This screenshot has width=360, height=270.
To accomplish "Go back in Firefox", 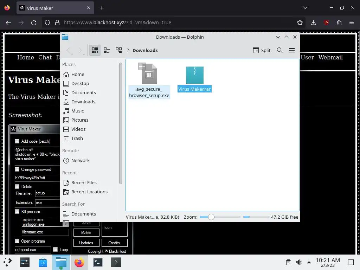I will (x=8, y=22).
